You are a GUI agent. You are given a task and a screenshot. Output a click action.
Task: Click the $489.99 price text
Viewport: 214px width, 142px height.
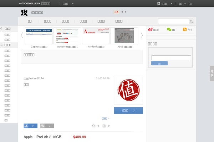click(x=80, y=137)
